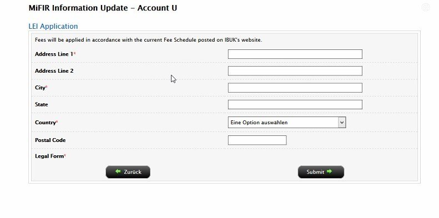Click the faint globe watermark icon top right
Image resolution: width=439 pixels, height=218 pixels.
[x=426, y=7]
